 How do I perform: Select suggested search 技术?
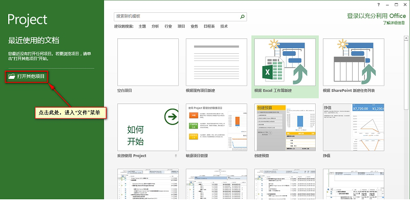pos(224,27)
